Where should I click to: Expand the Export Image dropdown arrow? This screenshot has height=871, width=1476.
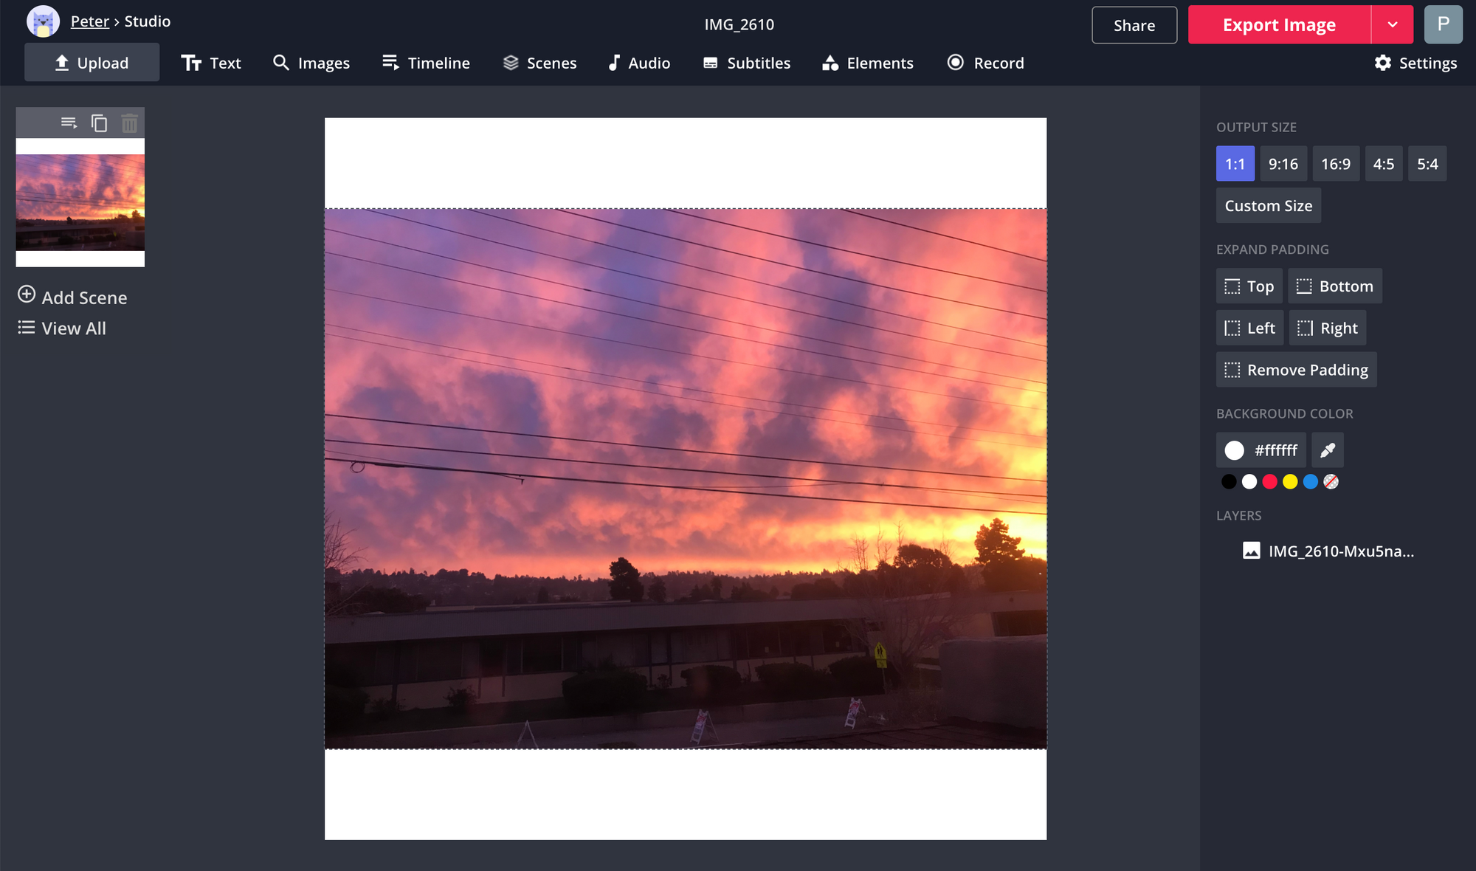(1393, 24)
